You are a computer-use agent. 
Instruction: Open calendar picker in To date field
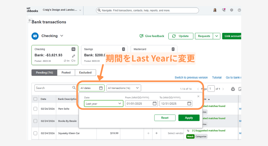[189, 103]
